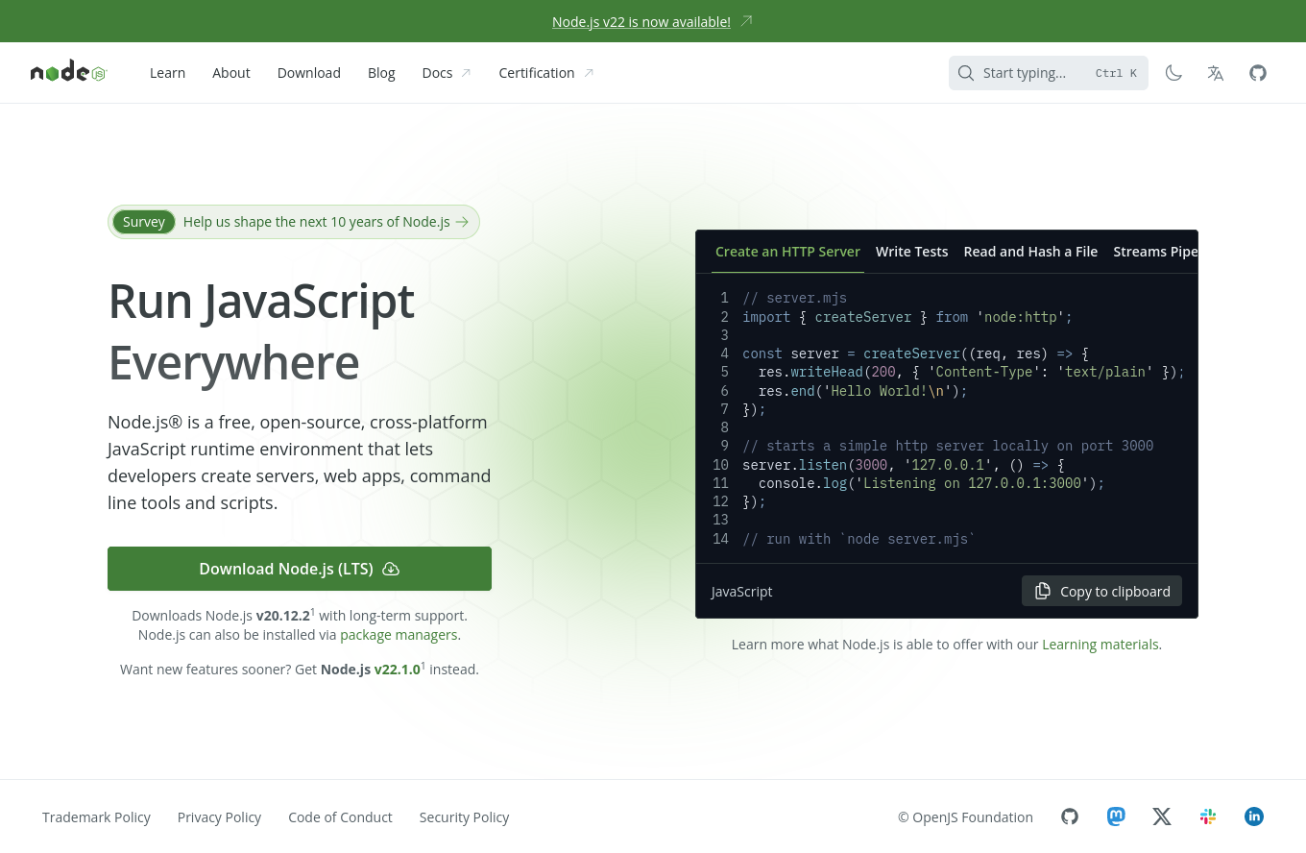
Task: Click Docs external arrow icon
Action: (x=466, y=73)
